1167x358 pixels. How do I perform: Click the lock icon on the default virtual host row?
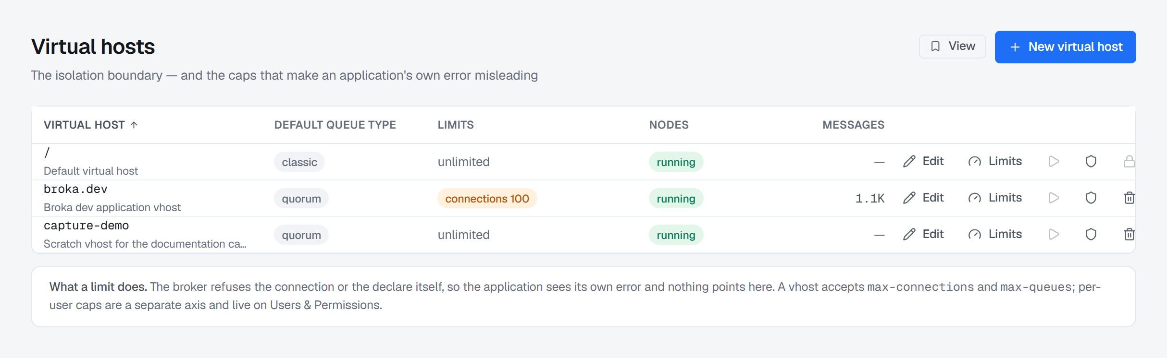point(1129,161)
